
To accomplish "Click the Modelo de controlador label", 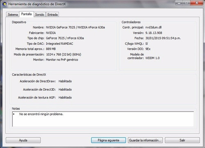I will point(136,56).
